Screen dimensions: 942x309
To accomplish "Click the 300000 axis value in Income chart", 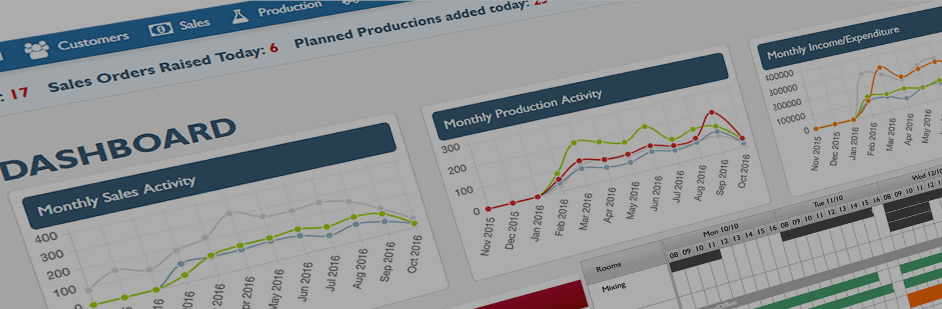I will (783, 90).
